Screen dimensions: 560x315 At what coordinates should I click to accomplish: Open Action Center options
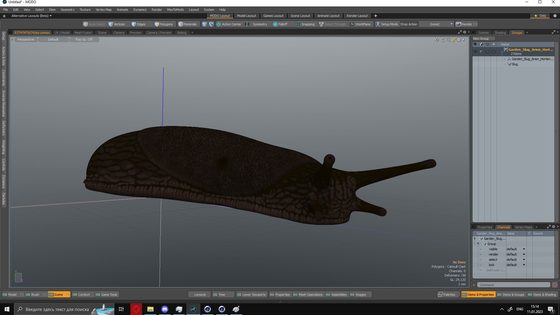229,24
